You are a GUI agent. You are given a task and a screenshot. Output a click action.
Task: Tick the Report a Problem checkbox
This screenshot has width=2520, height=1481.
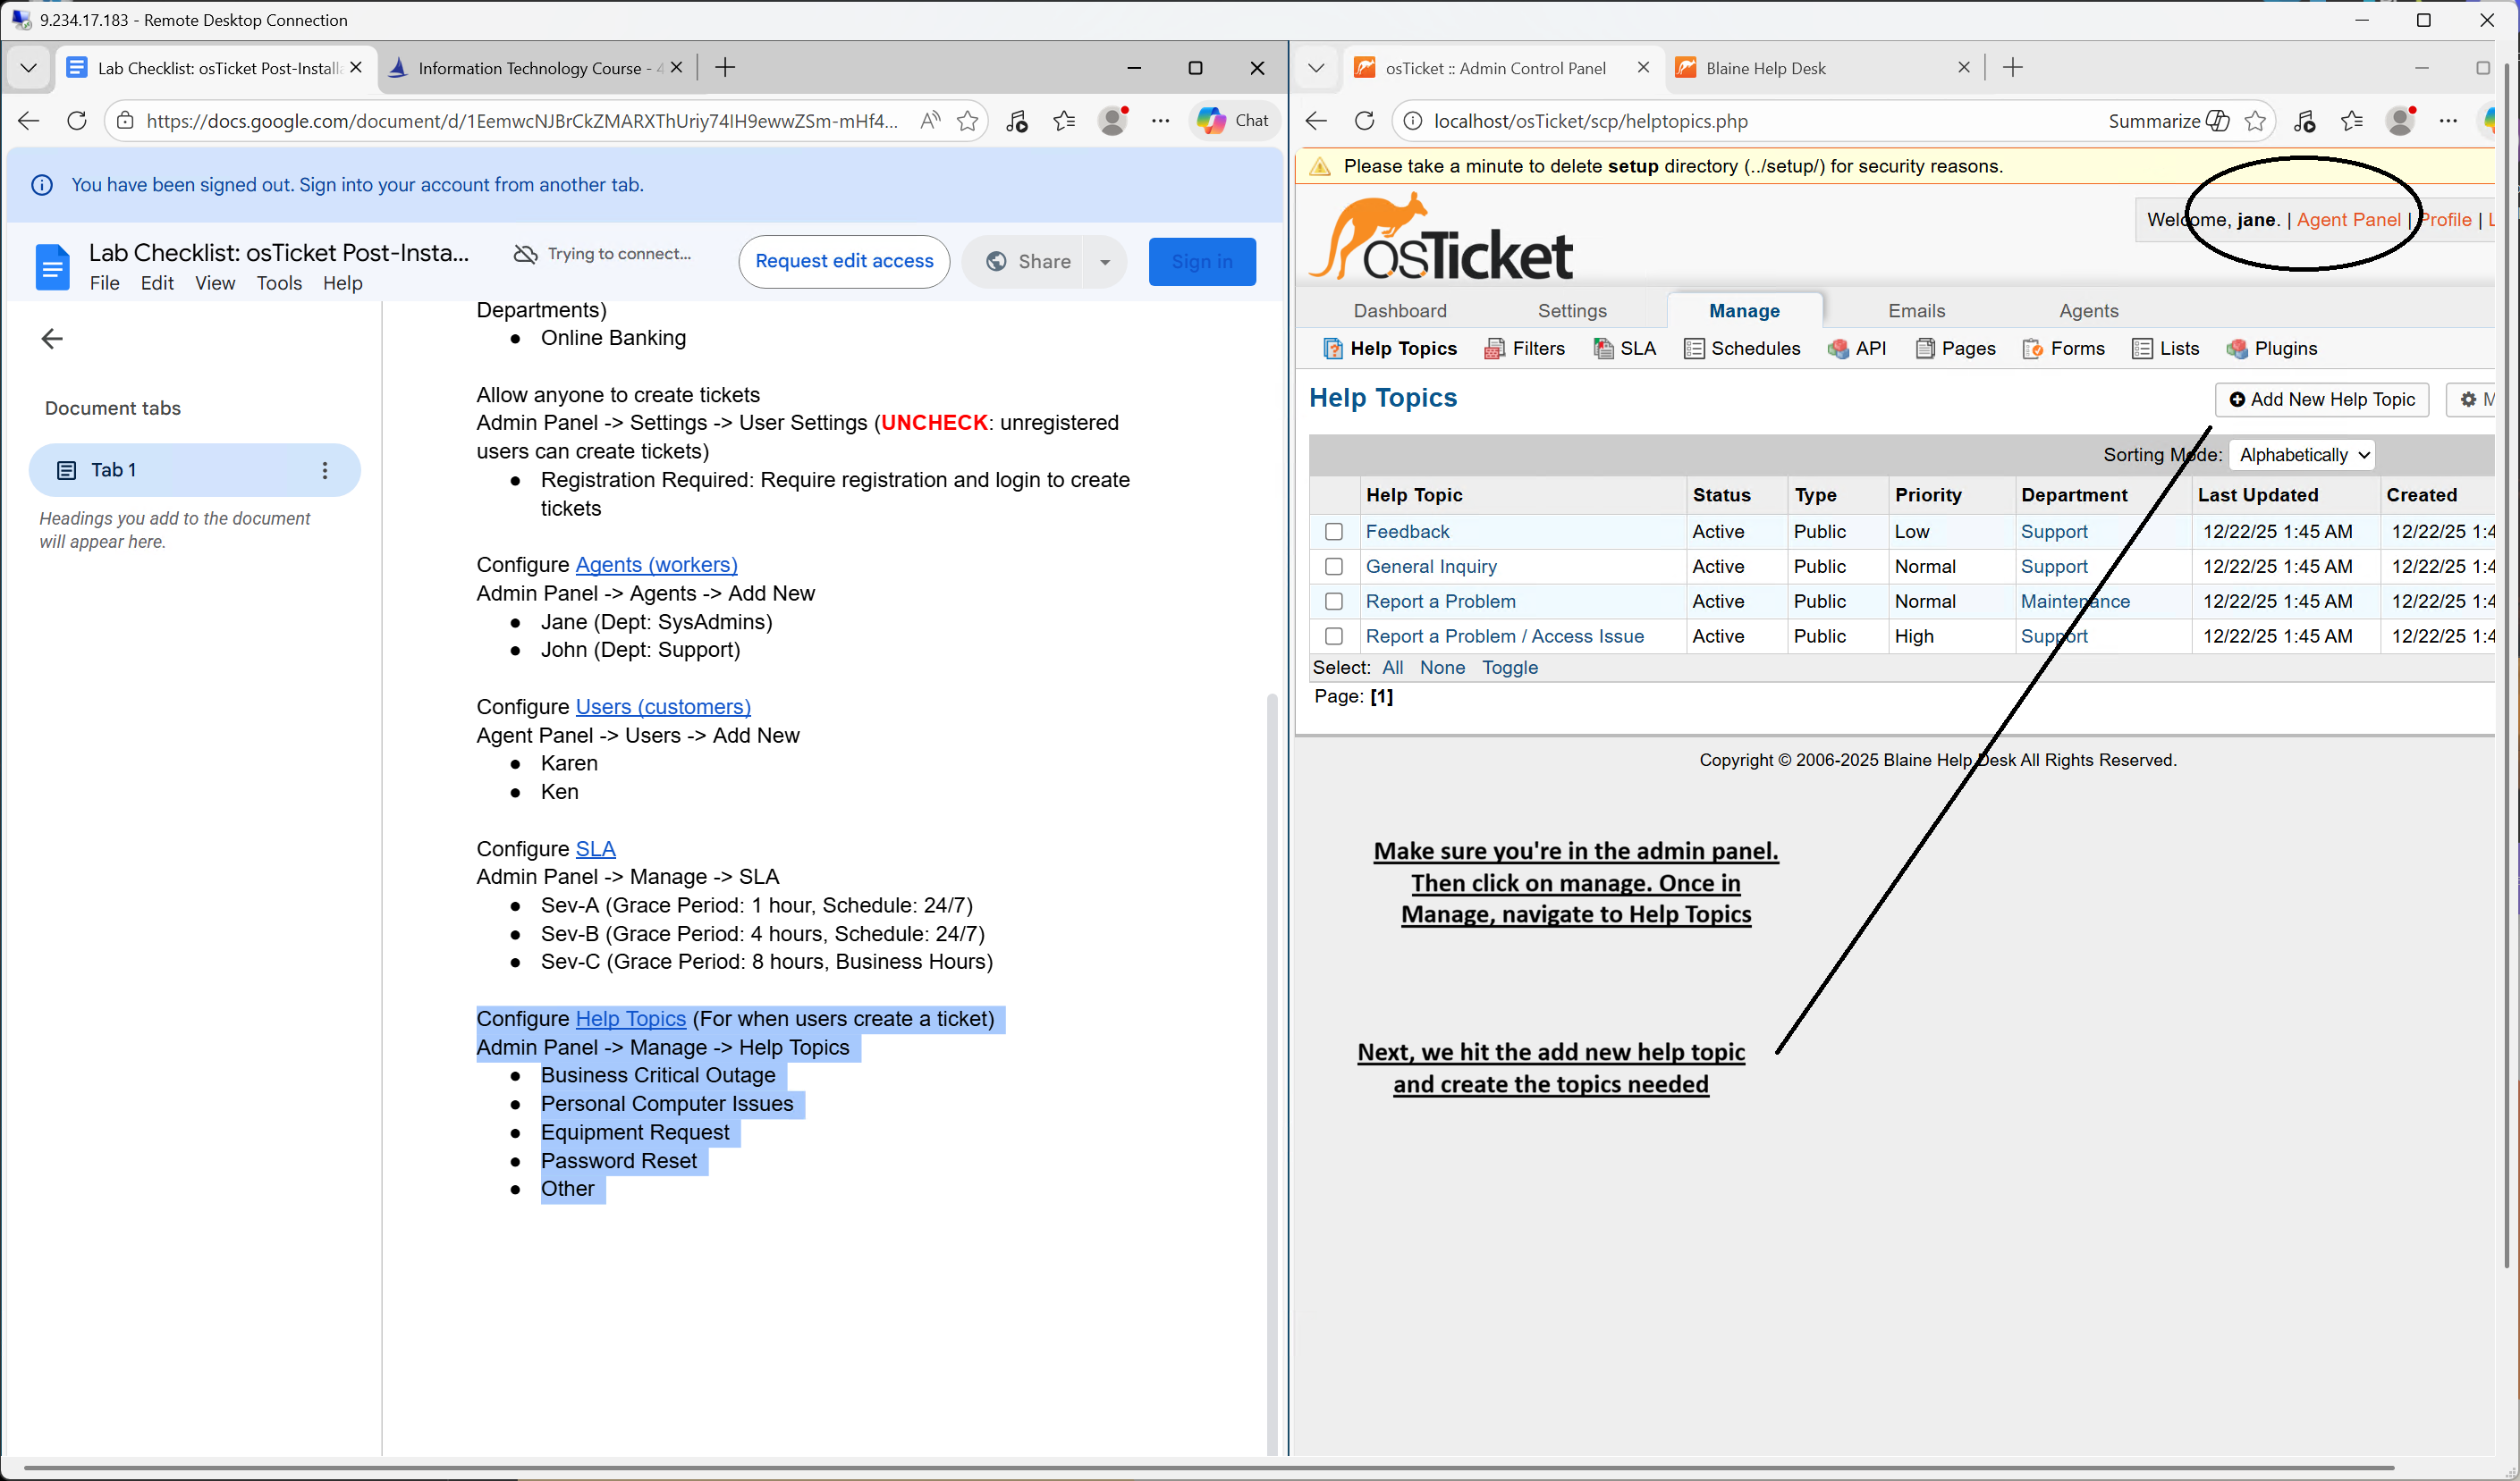tap(1333, 602)
